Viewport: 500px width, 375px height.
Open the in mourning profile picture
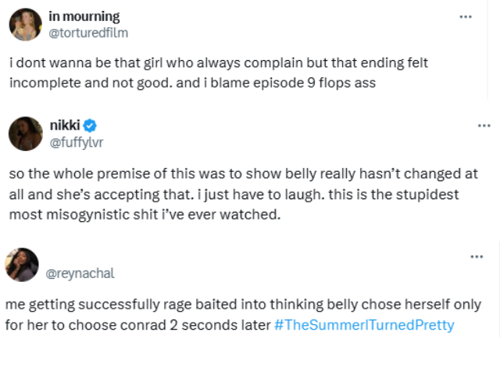[x=25, y=24]
